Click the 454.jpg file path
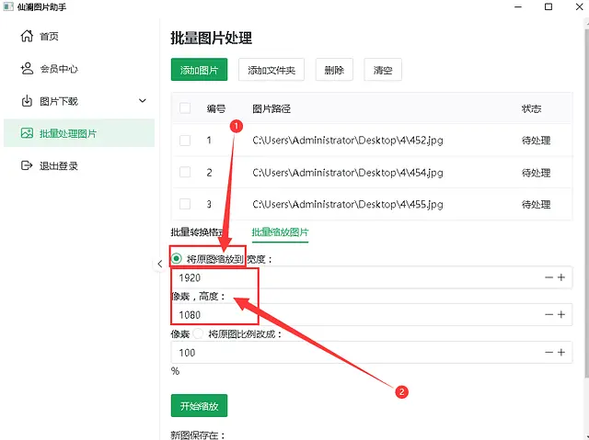The image size is (589, 440). pyautogui.click(x=348, y=173)
